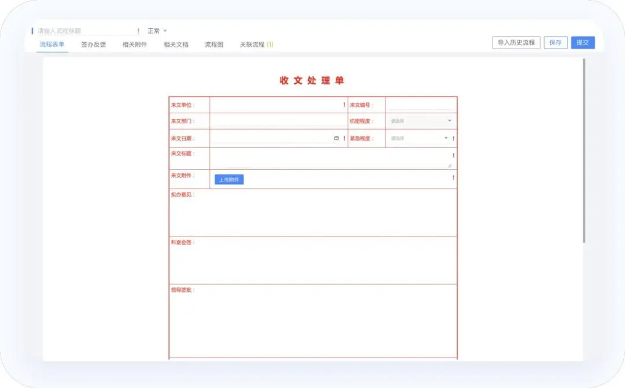Click the 上传附件 upload button
This screenshot has height=388, width=625.
[x=229, y=180]
